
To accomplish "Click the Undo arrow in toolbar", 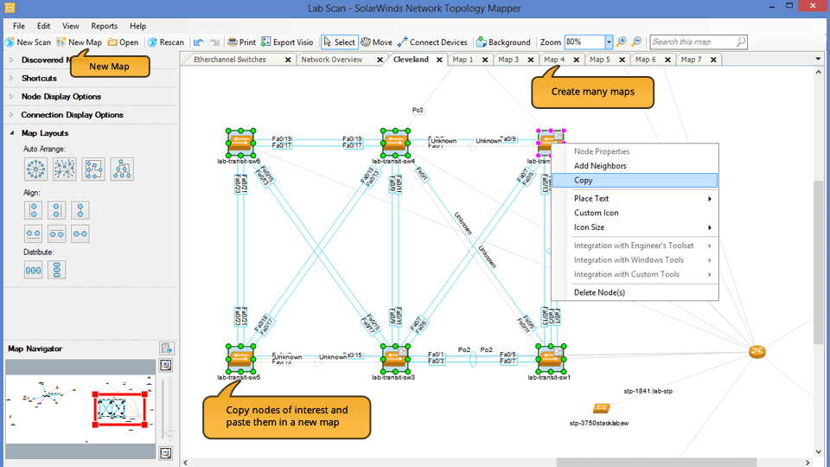I will point(199,42).
